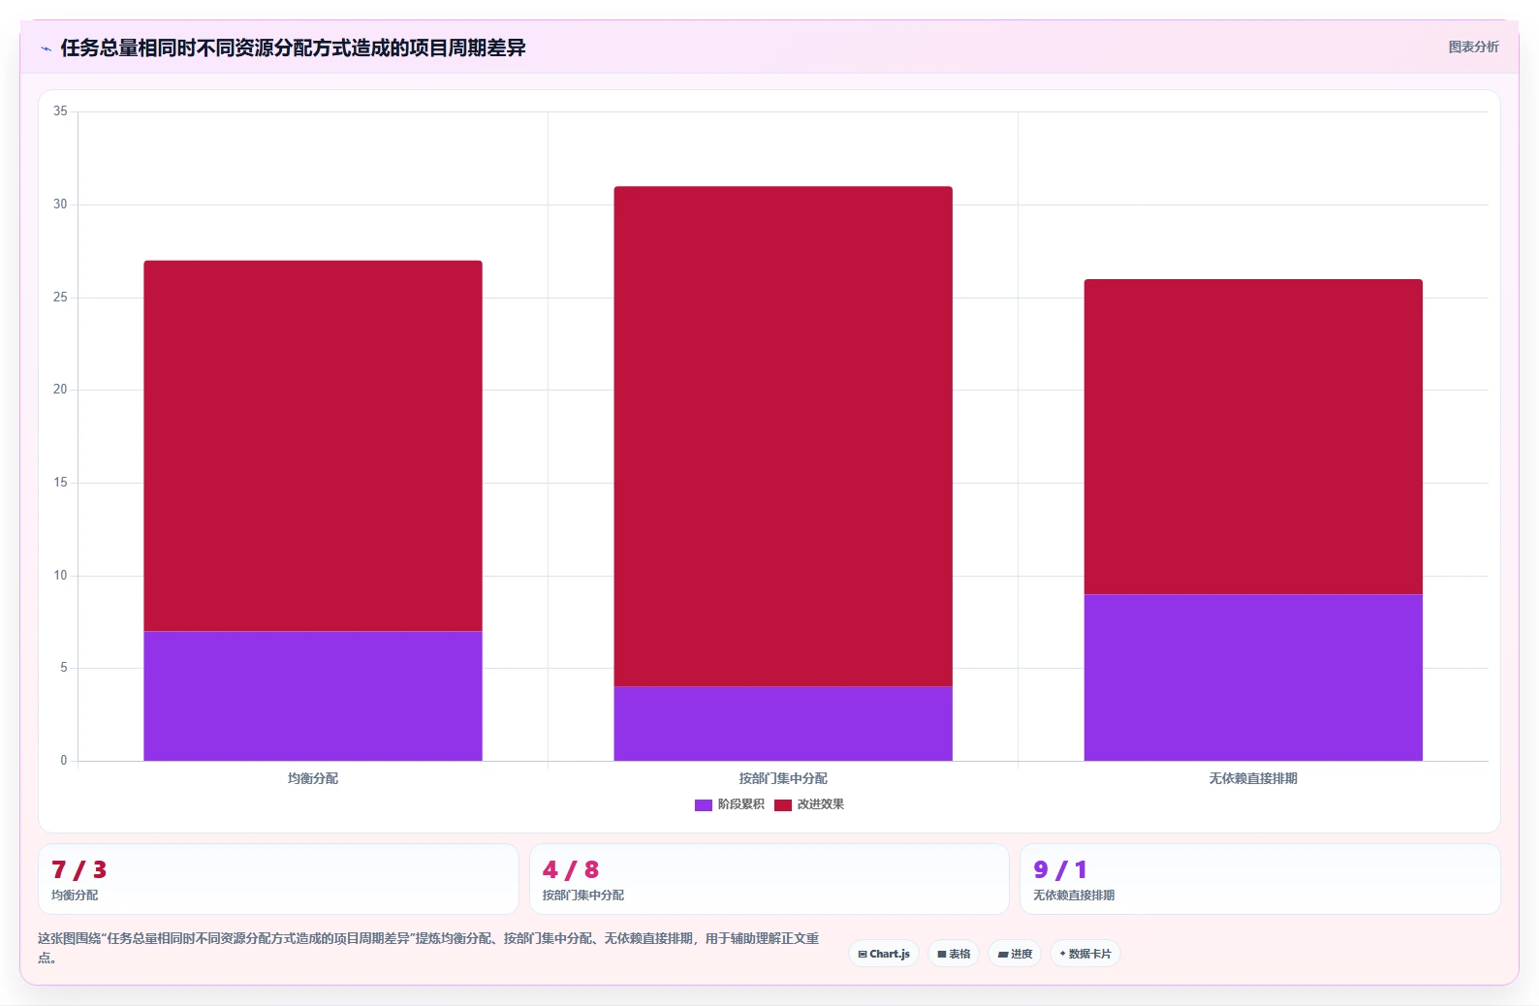Click the 无依赖直接排期 x-axis label

1253,778
